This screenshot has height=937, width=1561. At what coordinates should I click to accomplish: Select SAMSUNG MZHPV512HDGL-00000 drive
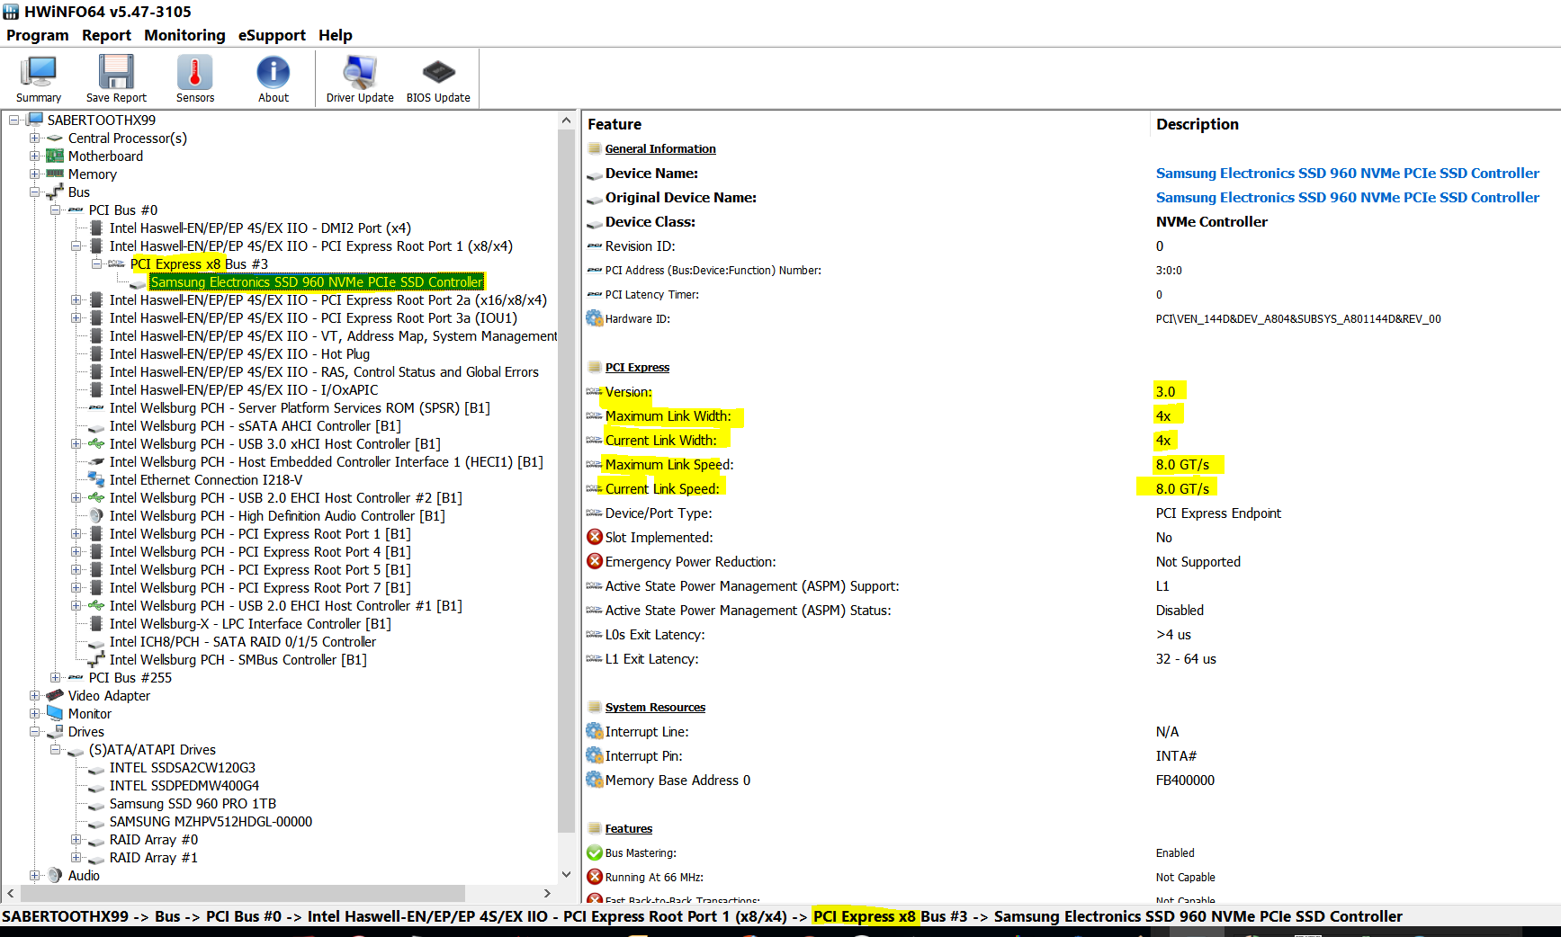(x=211, y=821)
